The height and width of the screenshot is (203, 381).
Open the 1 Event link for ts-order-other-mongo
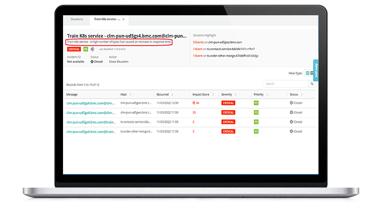(x=198, y=56)
